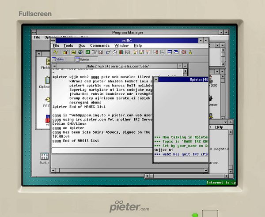Open control menu of the group window behind mIRC

pyautogui.click(x=39, y=54)
